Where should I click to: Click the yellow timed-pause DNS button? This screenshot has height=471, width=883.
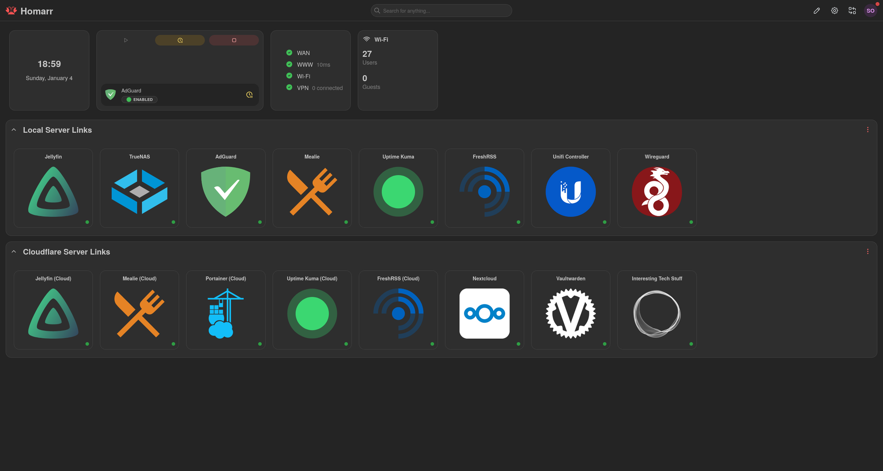click(x=180, y=40)
